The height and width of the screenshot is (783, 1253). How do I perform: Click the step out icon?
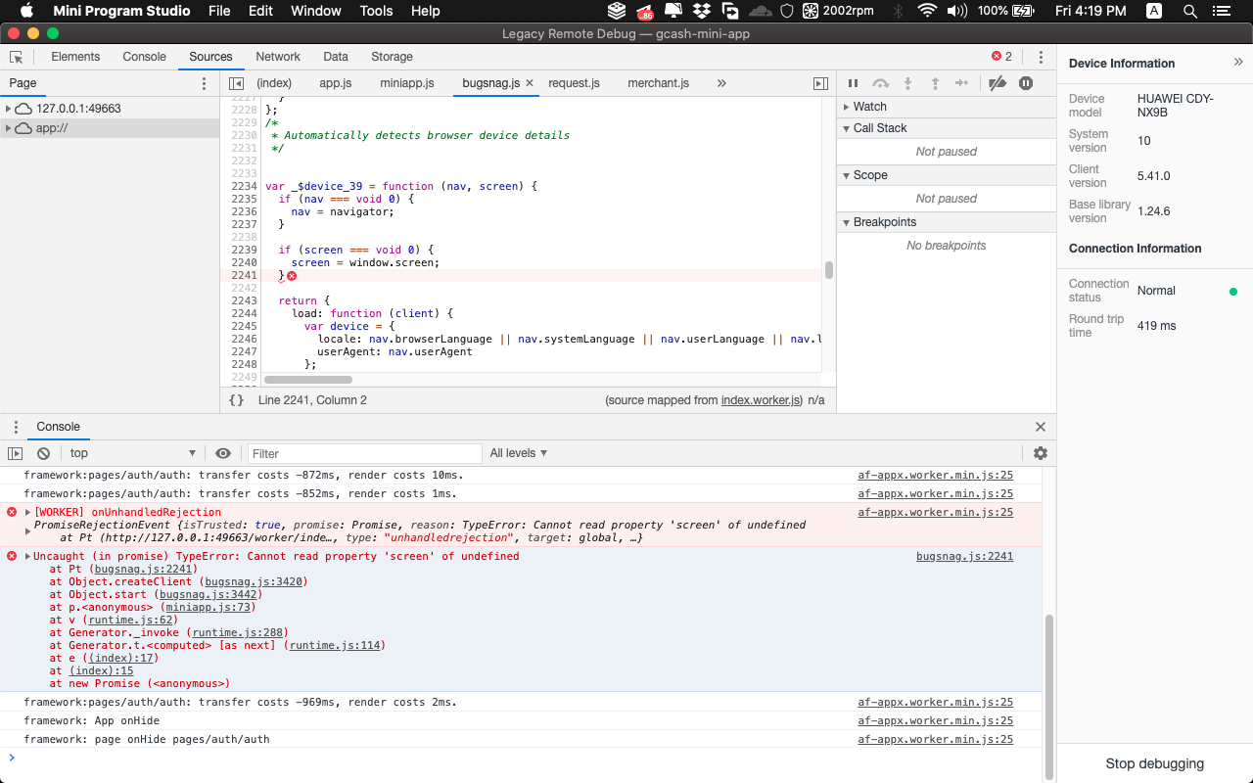pyautogui.click(x=935, y=83)
